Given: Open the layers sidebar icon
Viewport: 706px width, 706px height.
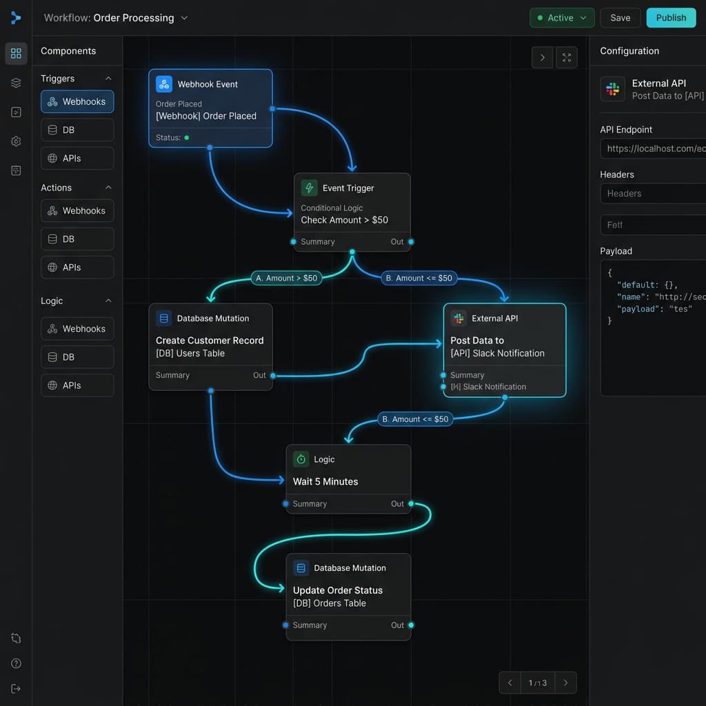Looking at the screenshot, I should pyautogui.click(x=16, y=83).
